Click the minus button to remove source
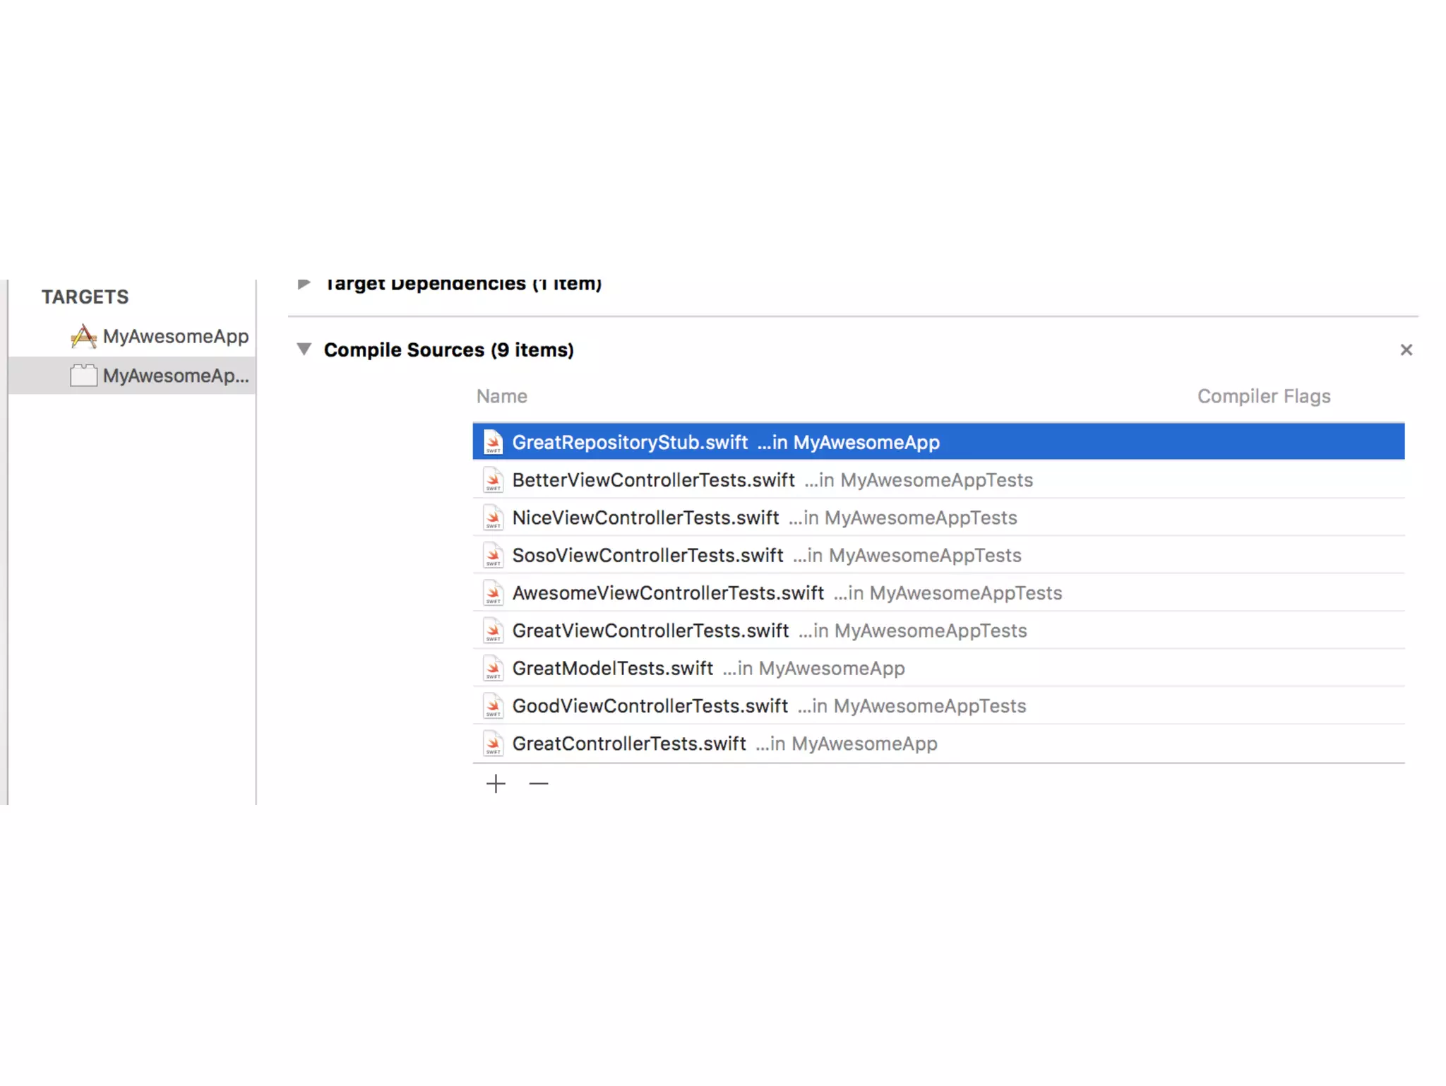Image resolution: width=1446 pixels, height=1086 pixels. (x=538, y=784)
